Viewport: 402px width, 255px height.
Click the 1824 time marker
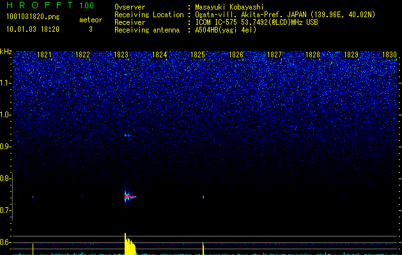coord(160,55)
